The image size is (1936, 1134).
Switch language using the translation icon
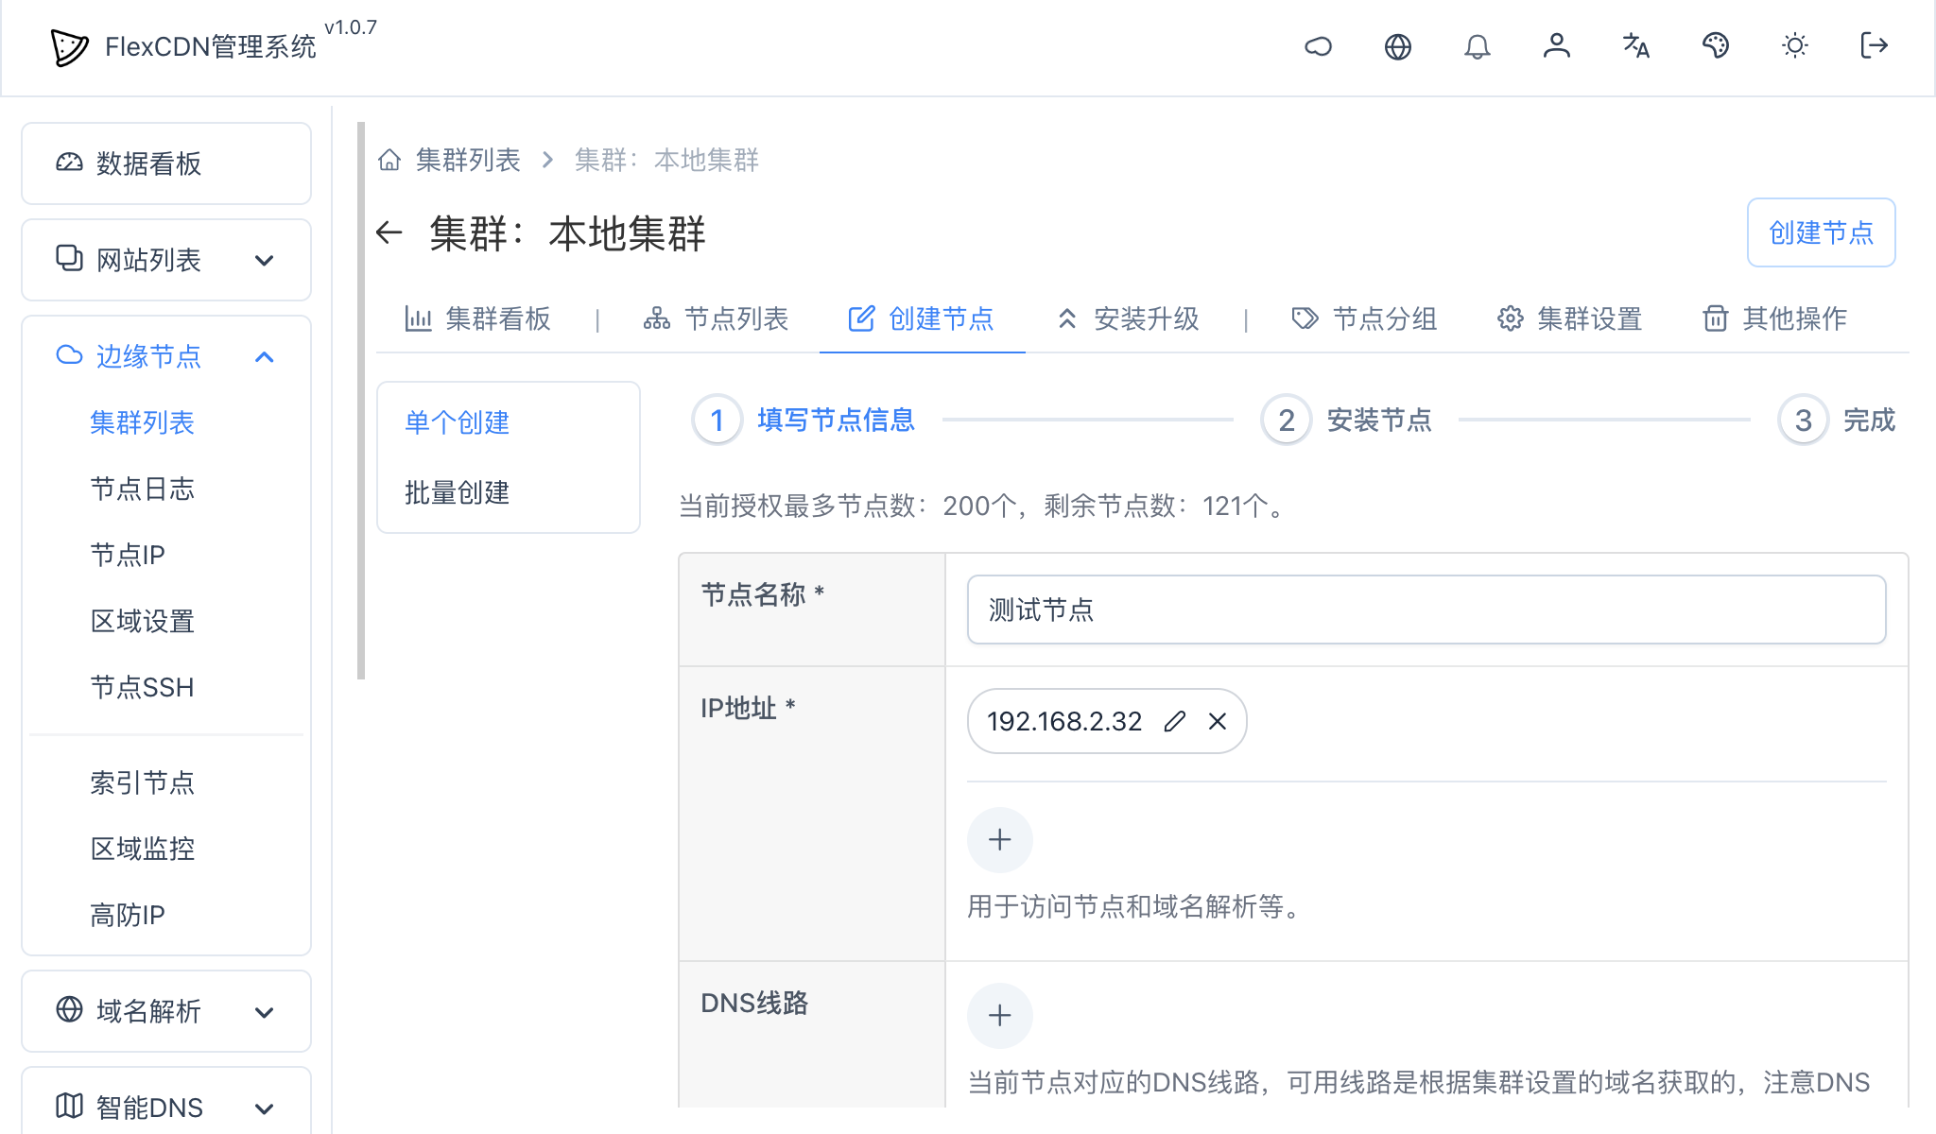1636,46
